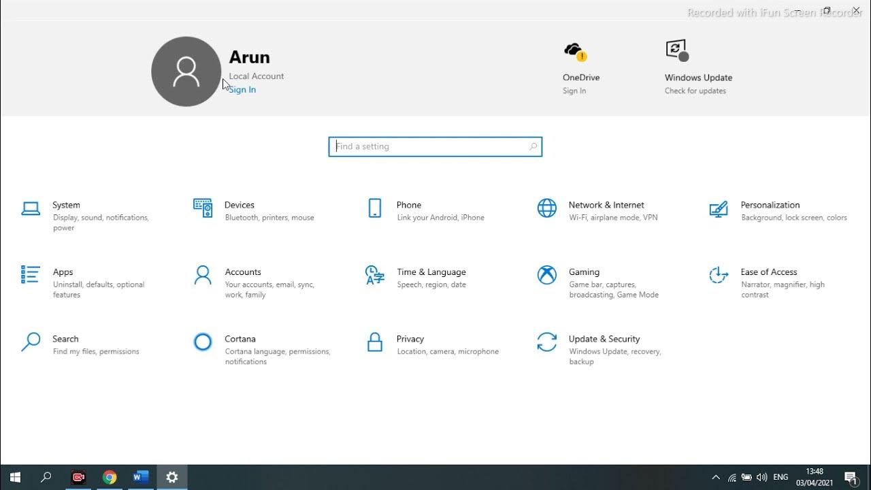871x490 pixels.
Task: Click the Windows Update label
Action: pos(698,78)
